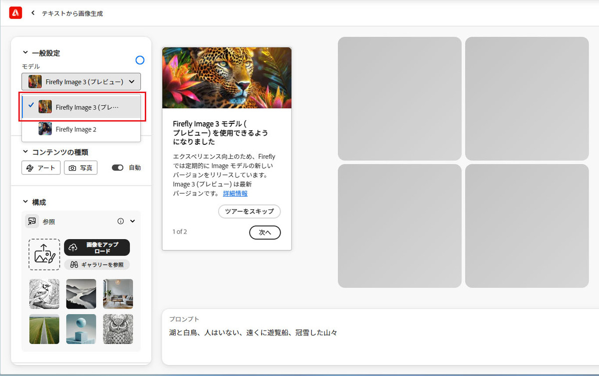
Task: Collapse the コンテンツの種類 section
Action: (25, 152)
